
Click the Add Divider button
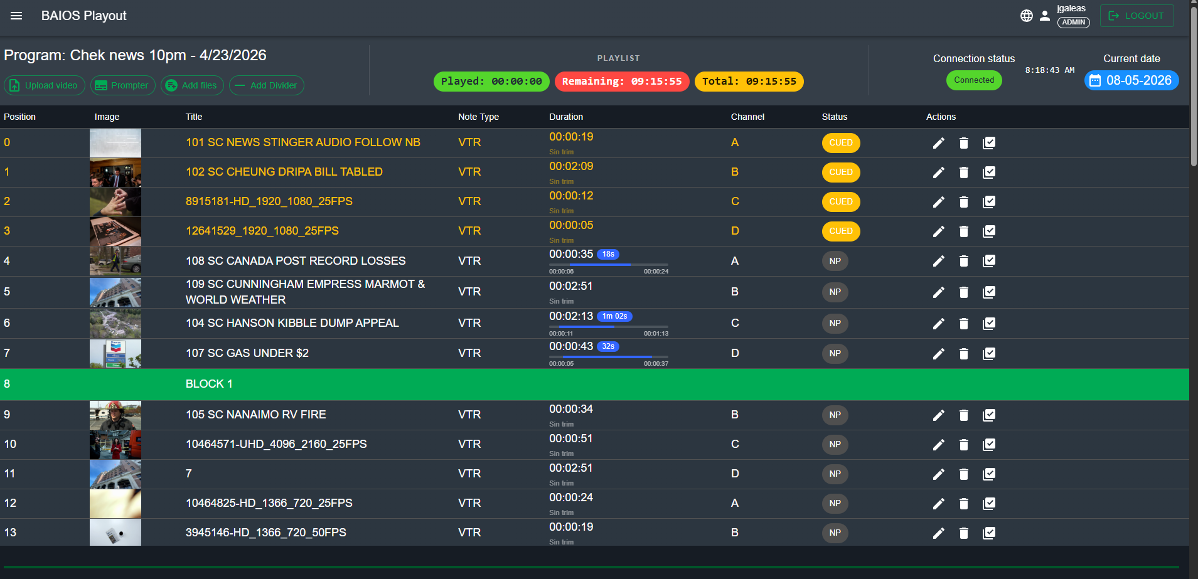(x=267, y=85)
